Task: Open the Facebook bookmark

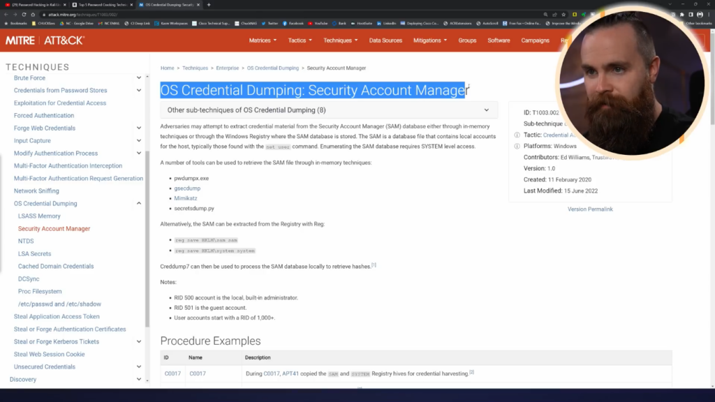Action: [x=293, y=23]
